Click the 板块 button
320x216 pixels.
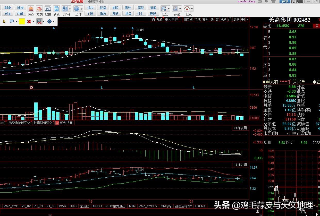click(90, 8)
